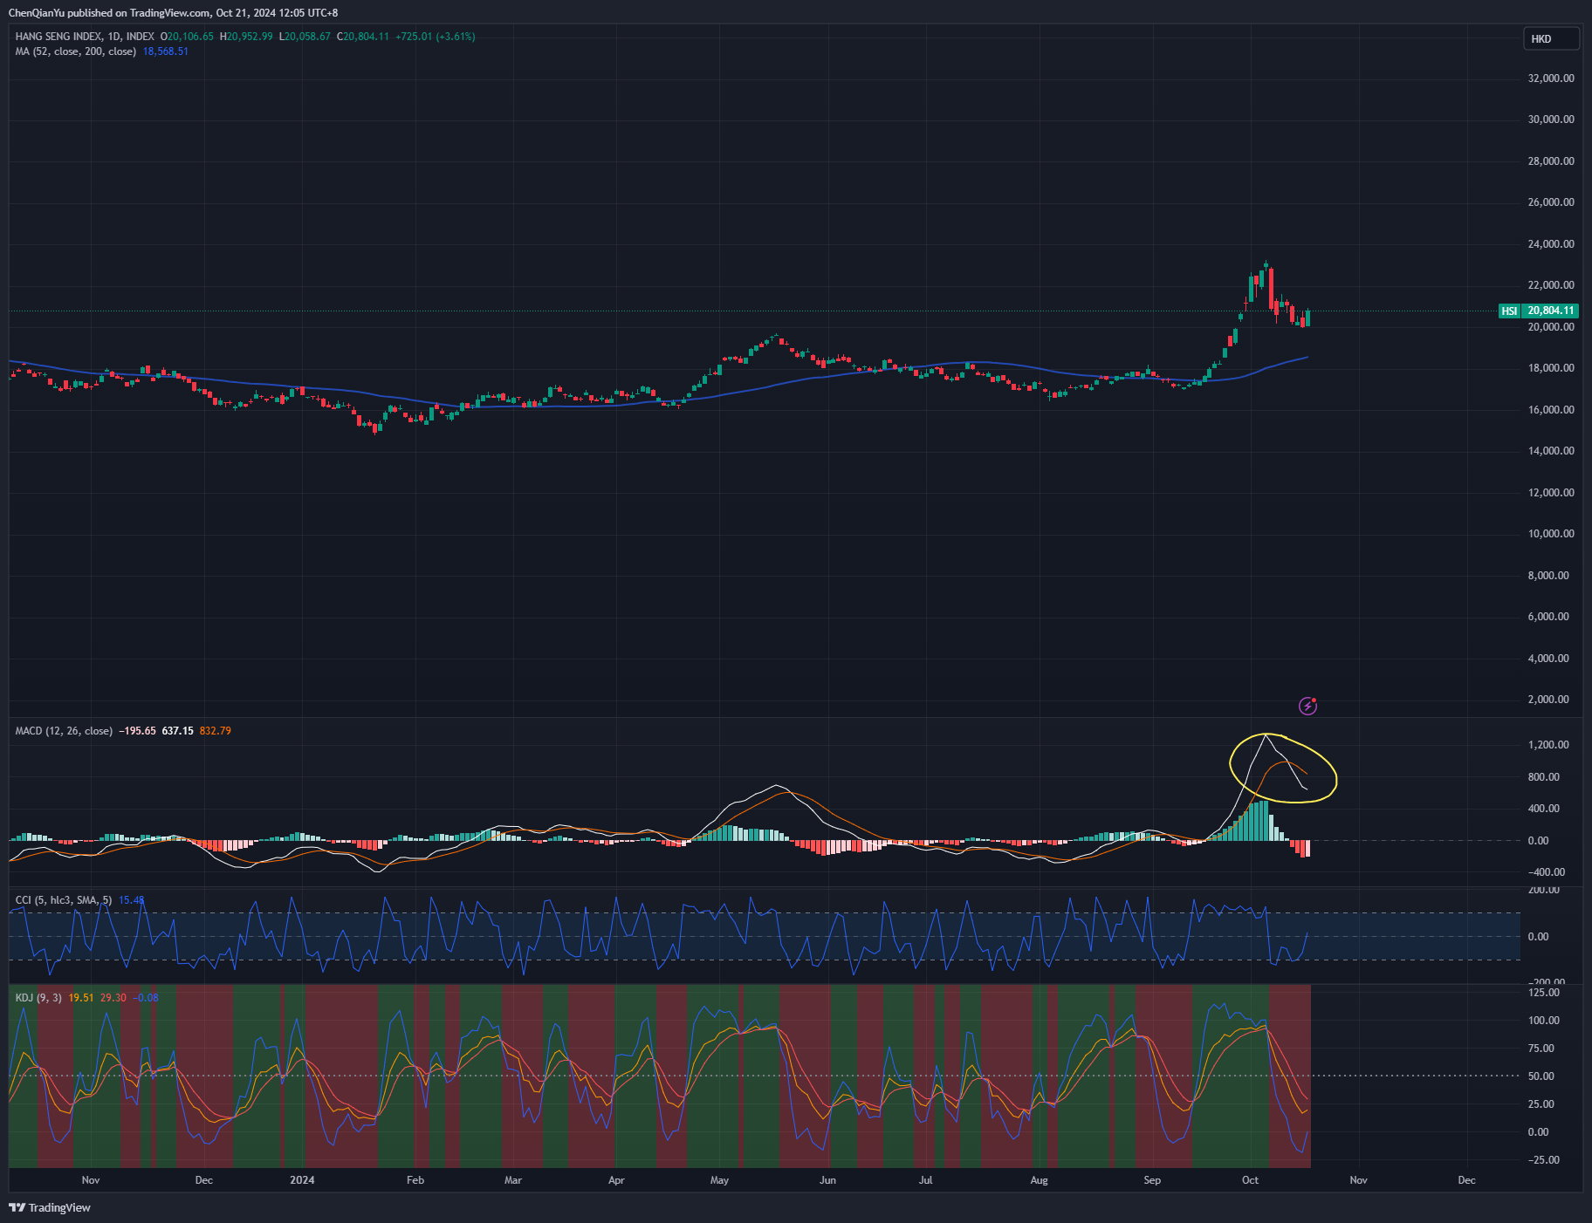Click the +725.01 (+3.61%) change value
Viewport: 1592px width, 1223px height.
coord(435,37)
